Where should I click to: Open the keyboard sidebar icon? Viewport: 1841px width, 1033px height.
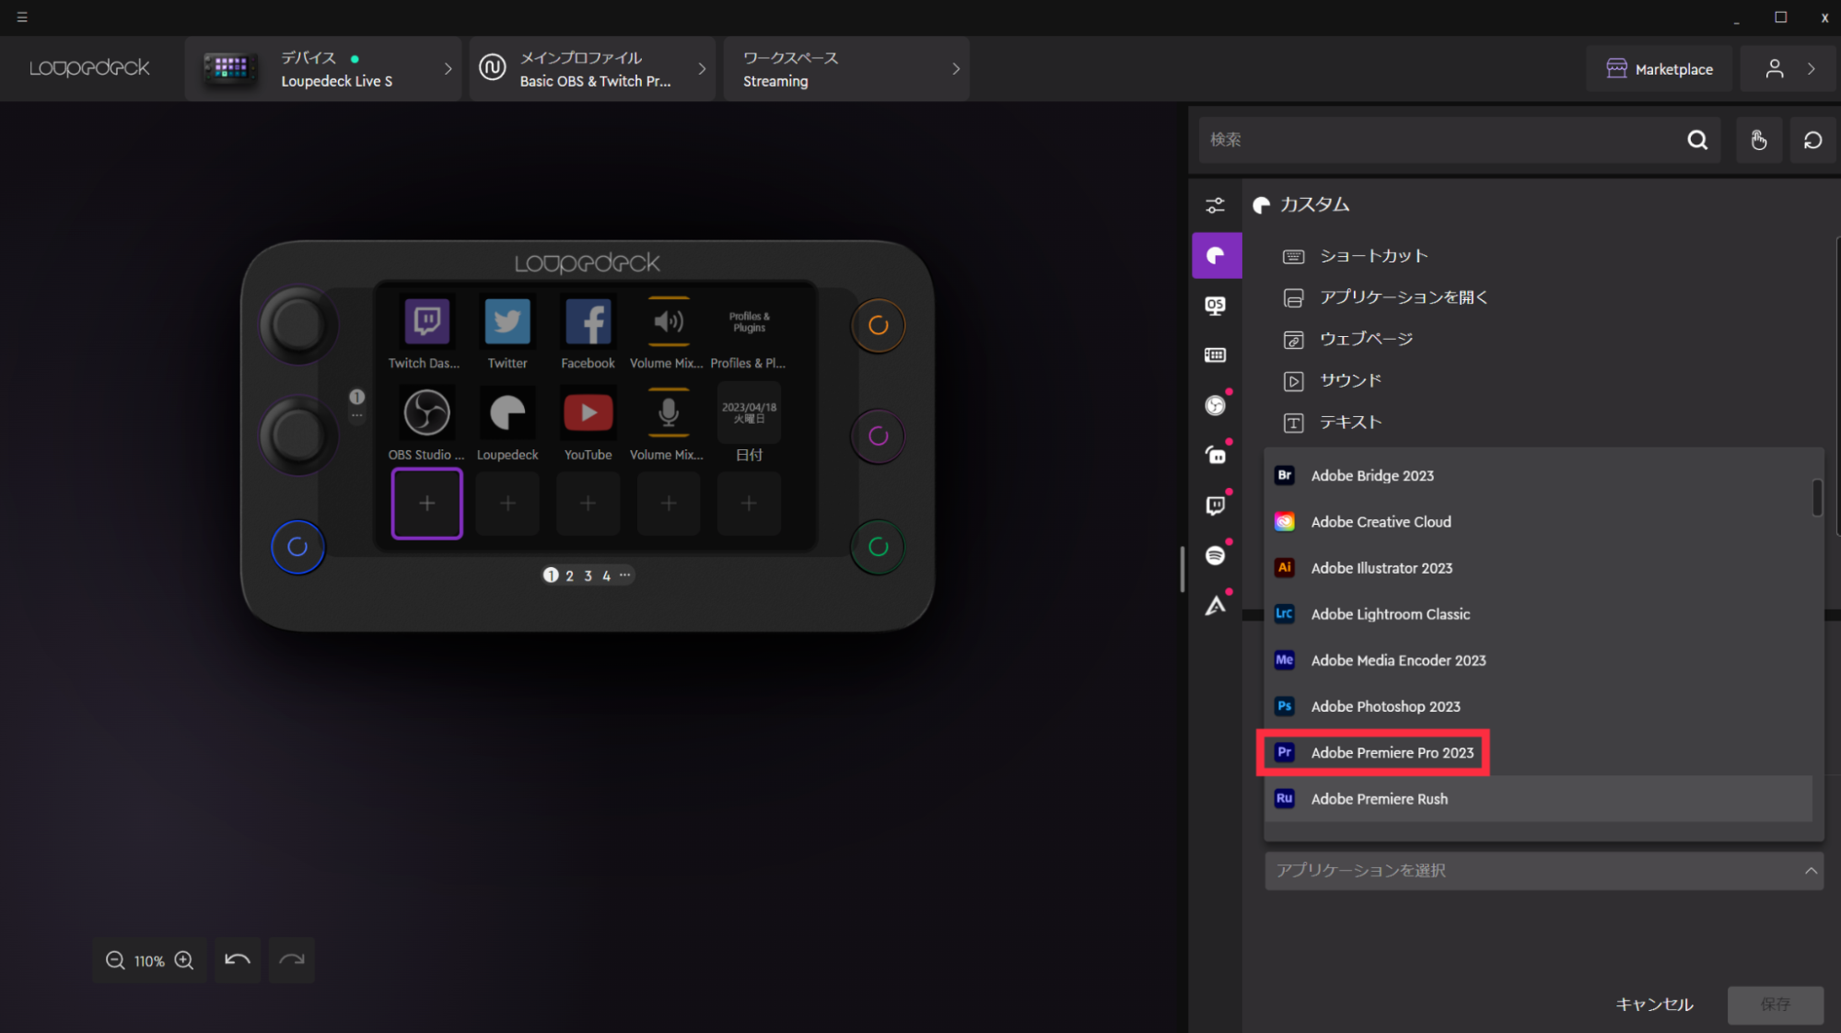pos(1216,354)
